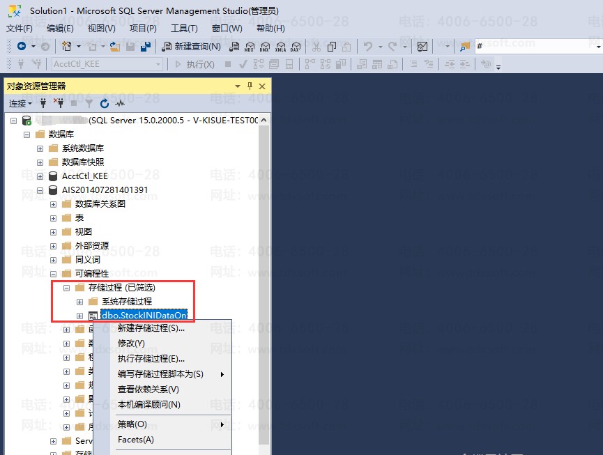Expand the 系统数据库 folder
The image size is (603, 455).
pos(40,148)
